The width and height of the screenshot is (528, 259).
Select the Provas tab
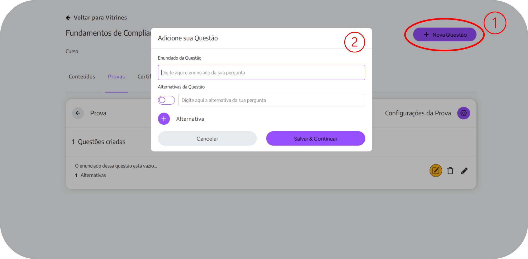tap(116, 77)
